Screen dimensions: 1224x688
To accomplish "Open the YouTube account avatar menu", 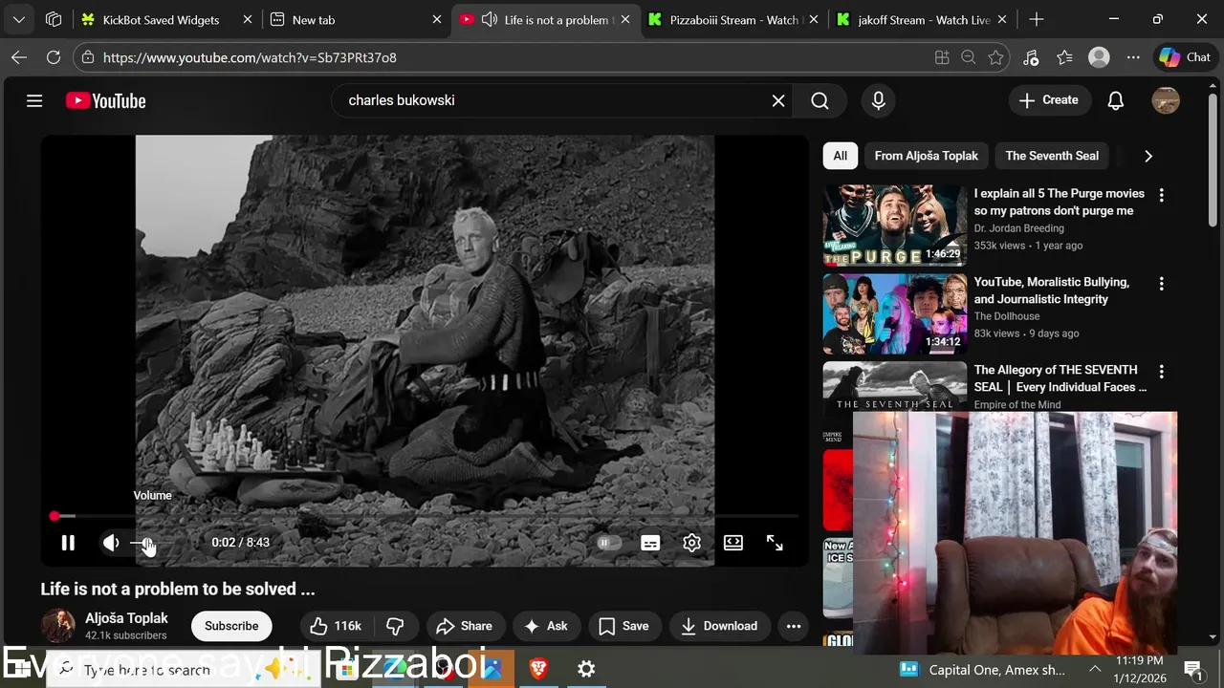I will click(x=1166, y=100).
